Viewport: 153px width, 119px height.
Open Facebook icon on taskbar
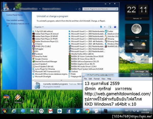click(x=69, y=111)
